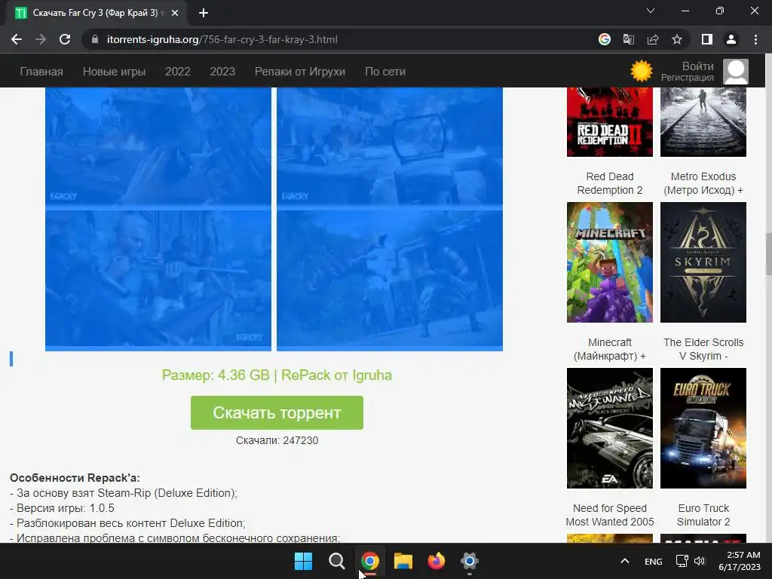772x579 pixels.
Task: Open top-left Far Cry screenshot
Action: pos(158,147)
